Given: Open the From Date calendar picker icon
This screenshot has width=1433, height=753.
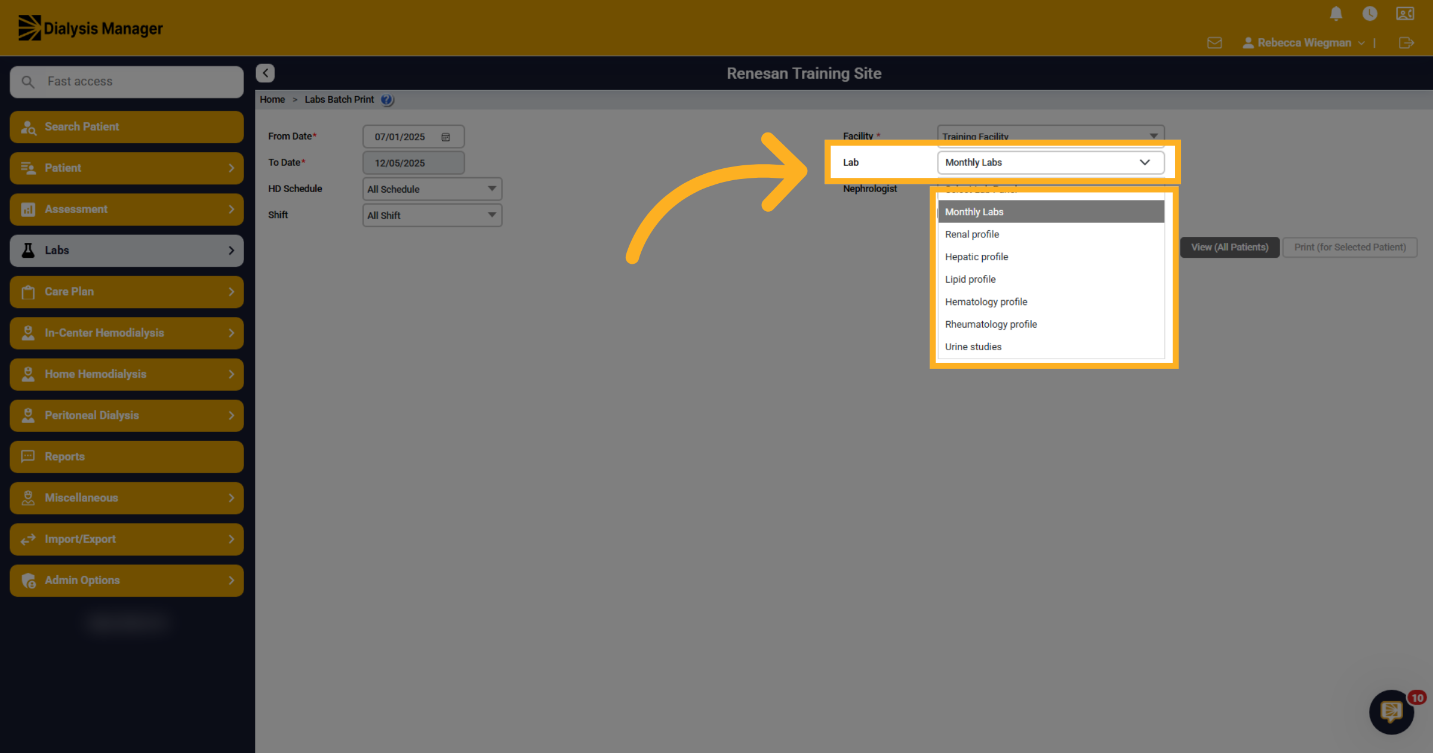Looking at the screenshot, I should [445, 137].
